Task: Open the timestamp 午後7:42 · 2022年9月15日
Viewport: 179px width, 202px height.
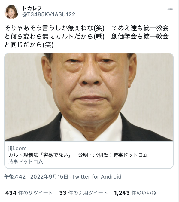Action: pos(36,177)
